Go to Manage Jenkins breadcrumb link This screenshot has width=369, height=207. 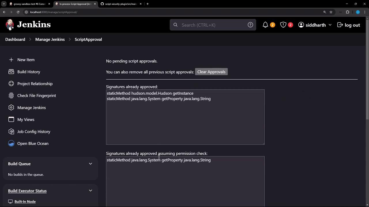pyautogui.click(x=50, y=39)
